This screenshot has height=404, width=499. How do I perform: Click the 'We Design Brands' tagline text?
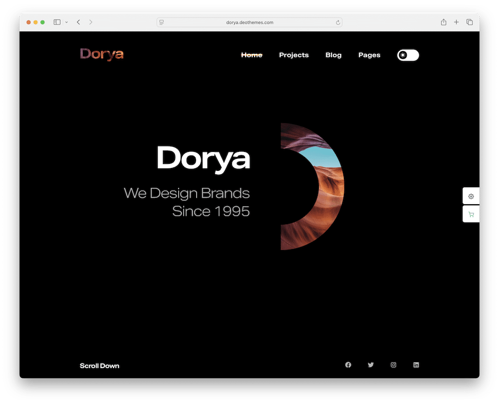pyautogui.click(x=187, y=193)
